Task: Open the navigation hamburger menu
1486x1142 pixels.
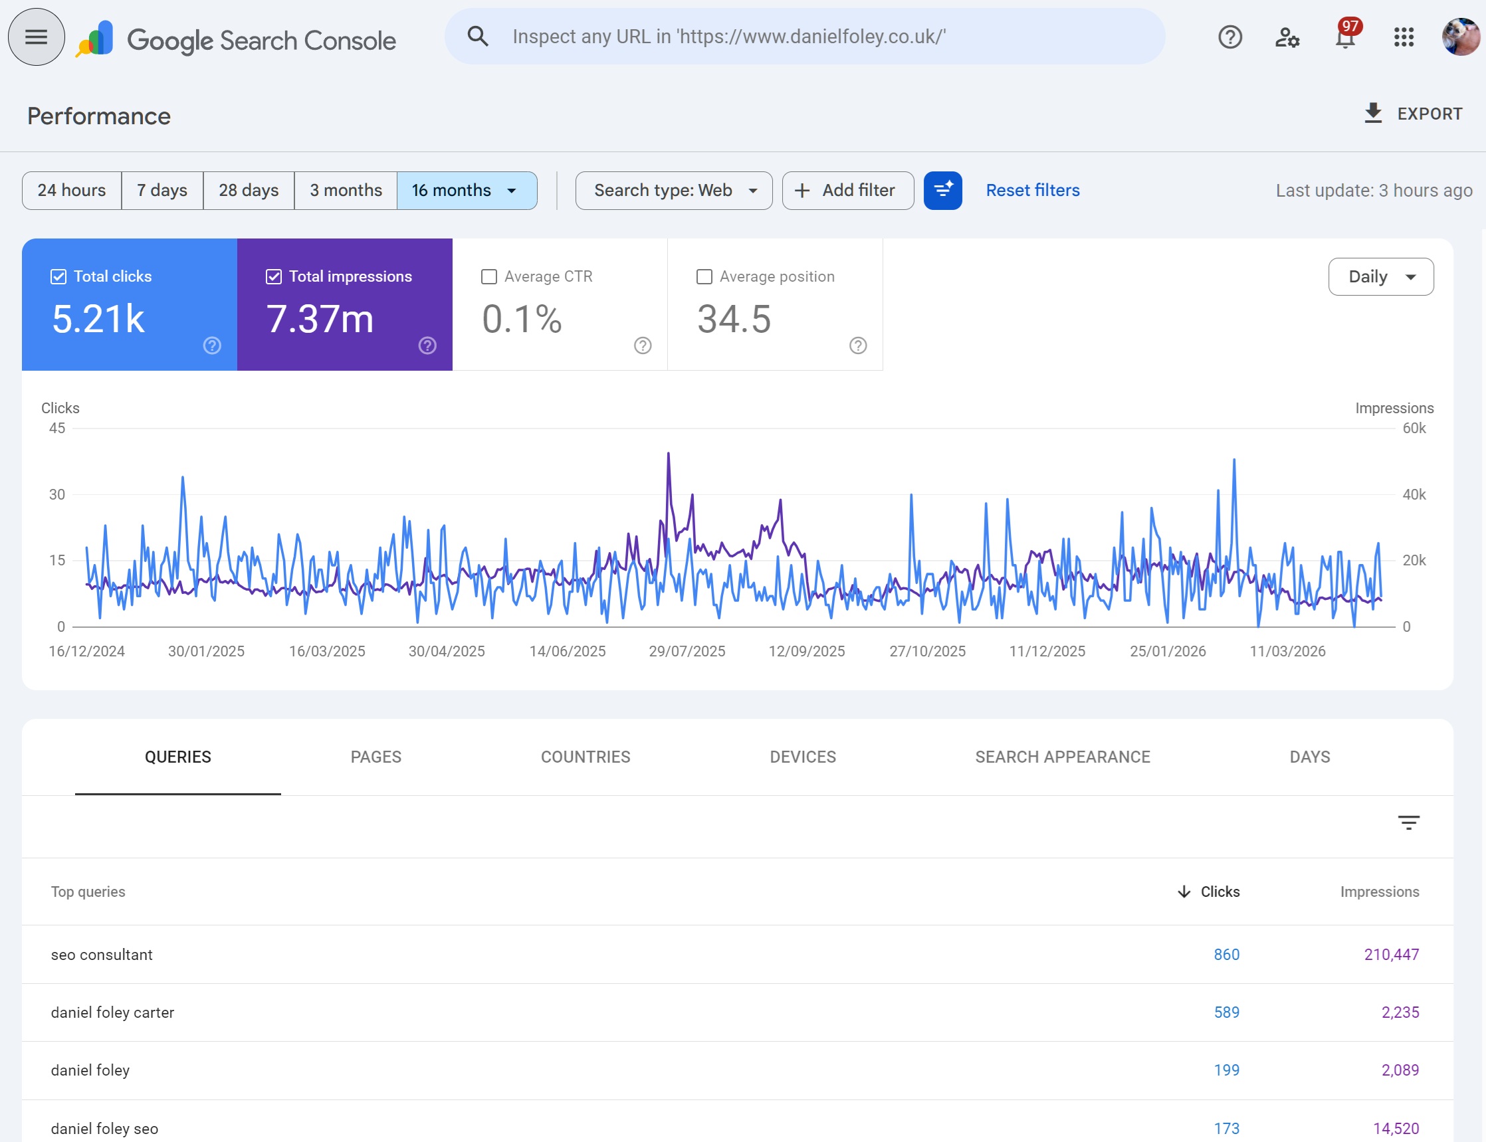Action: (35, 36)
